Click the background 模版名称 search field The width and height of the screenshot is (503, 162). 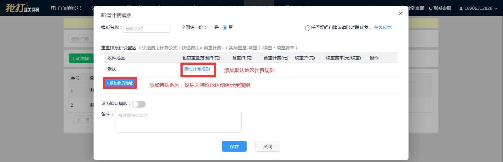coord(81,39)
